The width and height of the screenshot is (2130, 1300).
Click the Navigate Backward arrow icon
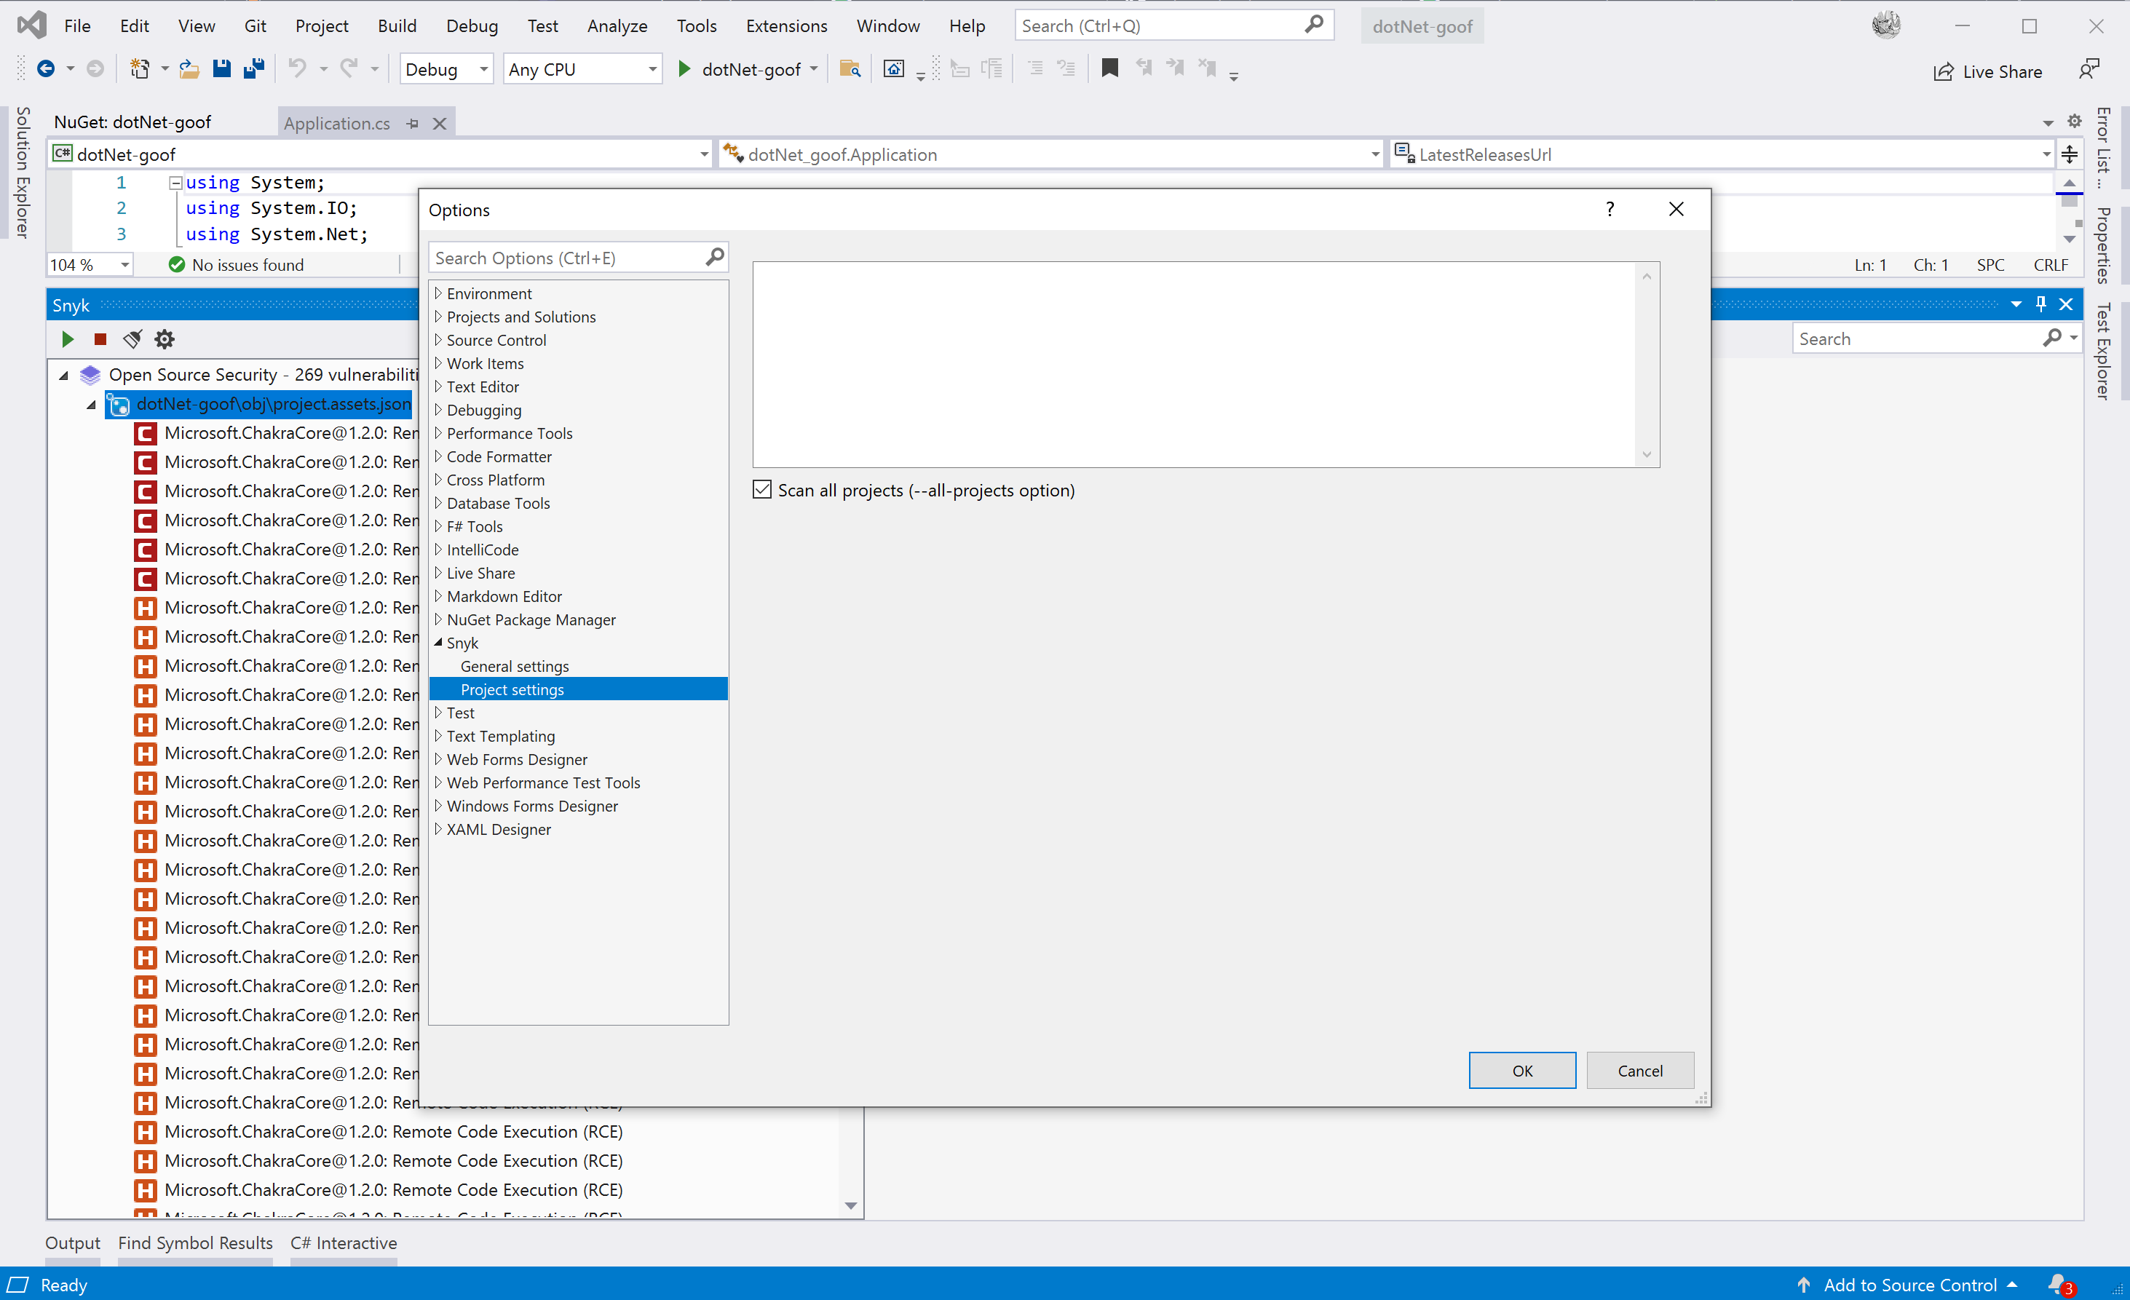[x=46, y=69]
